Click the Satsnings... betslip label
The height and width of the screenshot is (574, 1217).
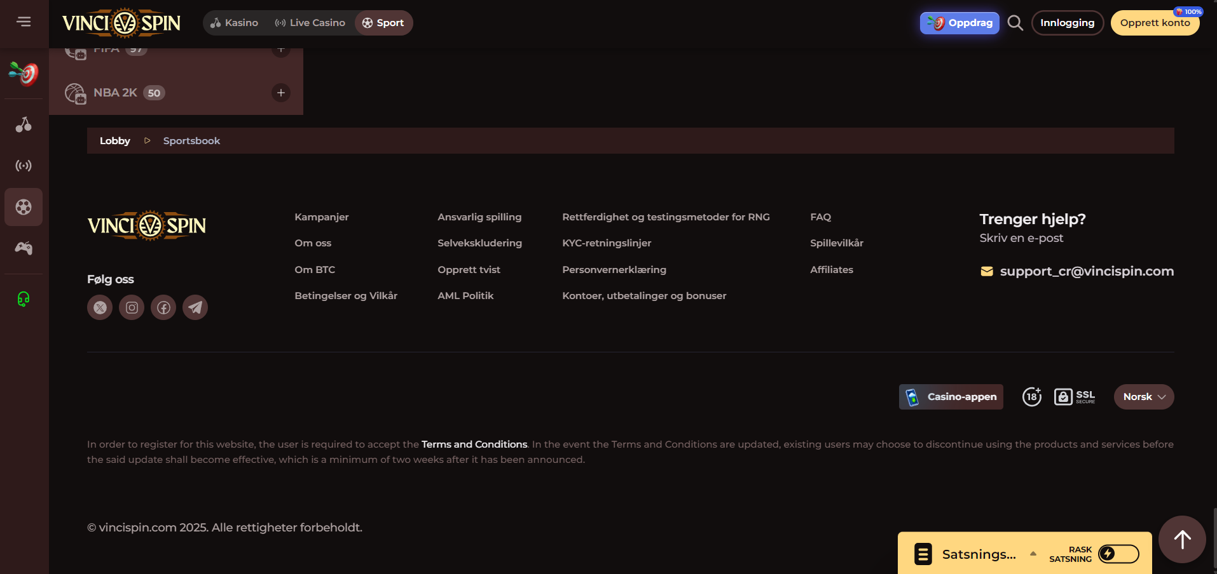pos(979,554)
